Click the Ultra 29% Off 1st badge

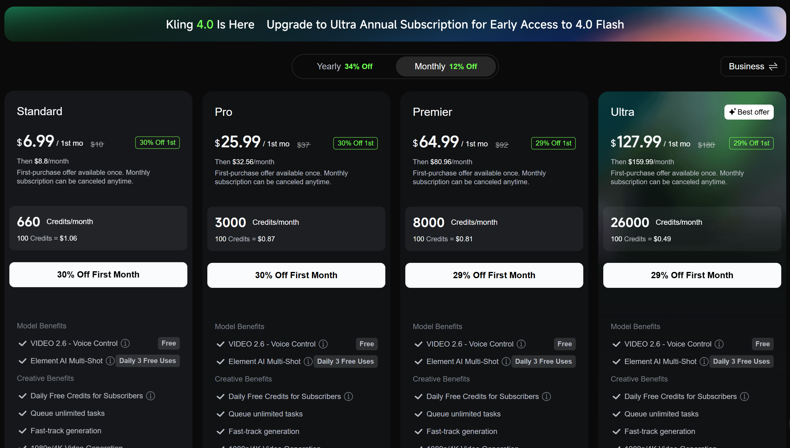click(751, 143)
